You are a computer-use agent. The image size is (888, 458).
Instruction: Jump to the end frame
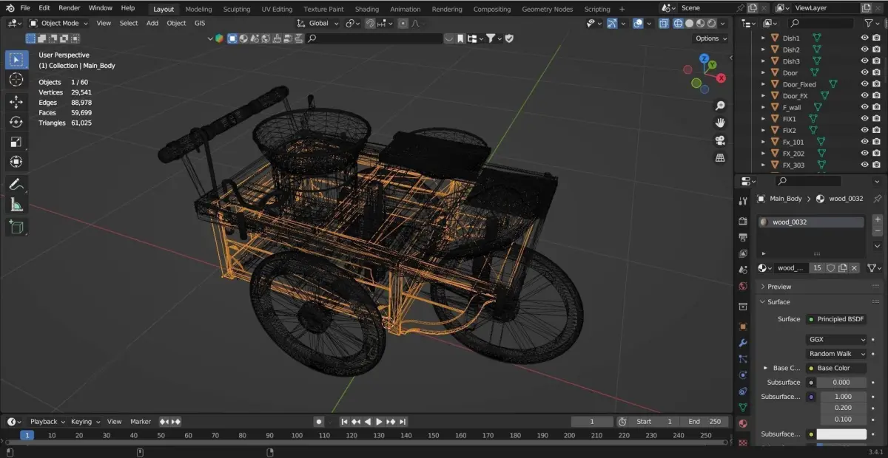coord(403,422)
